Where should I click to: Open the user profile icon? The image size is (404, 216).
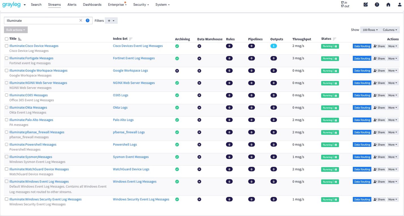click(399, 5)
